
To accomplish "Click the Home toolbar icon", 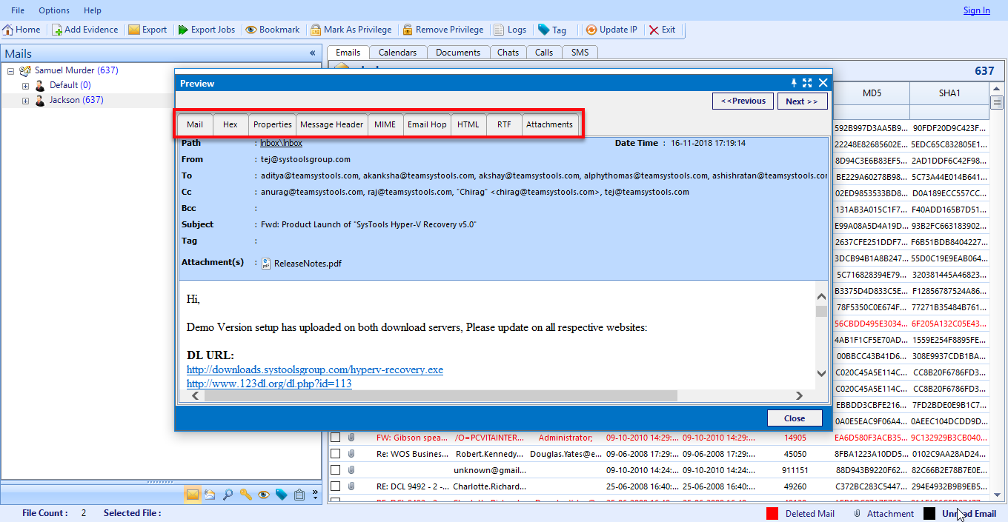I will [8, 30].
